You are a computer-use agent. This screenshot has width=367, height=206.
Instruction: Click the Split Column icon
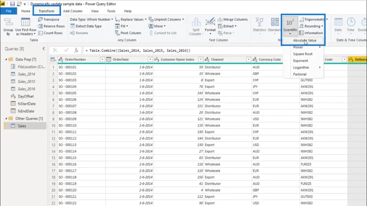[196, 22]
